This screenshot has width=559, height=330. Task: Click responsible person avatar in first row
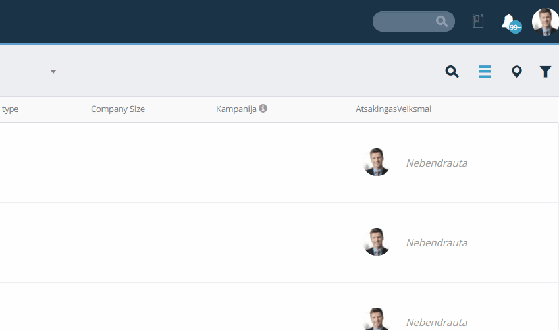pyautogui.click(x=376, y=162)
